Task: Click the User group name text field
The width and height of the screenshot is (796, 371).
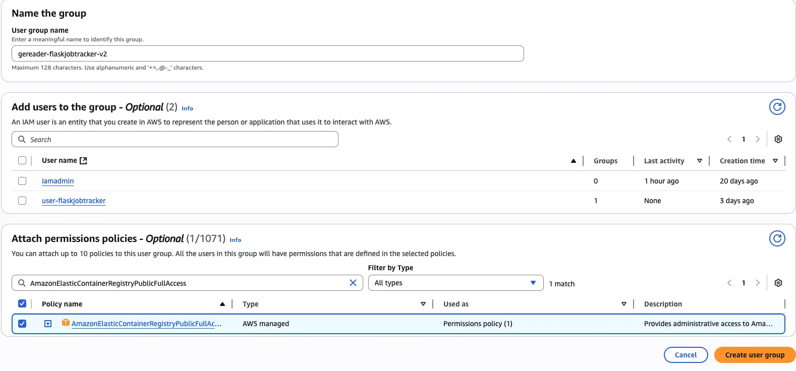Action: coord(267,54)
